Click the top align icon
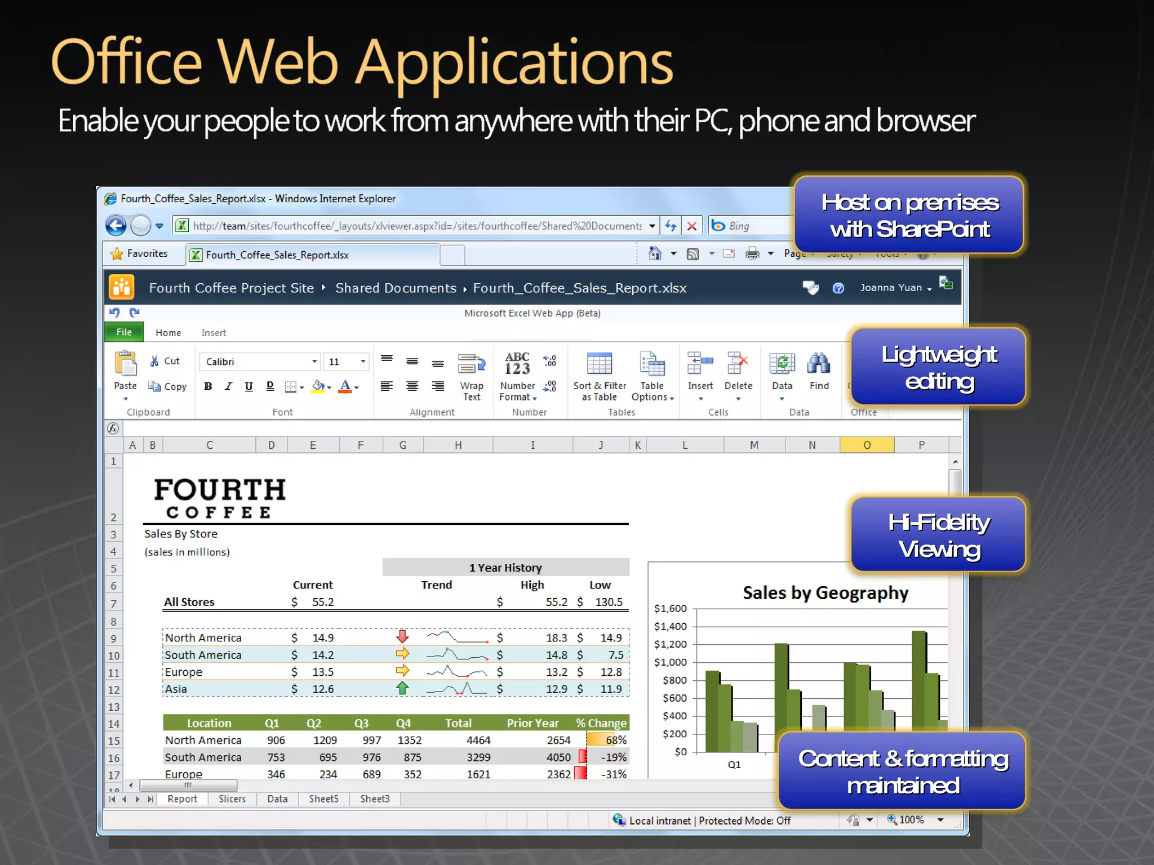The height and width of the screenshot is (865, 1154). pyautogui.click(x=387, y=359)
